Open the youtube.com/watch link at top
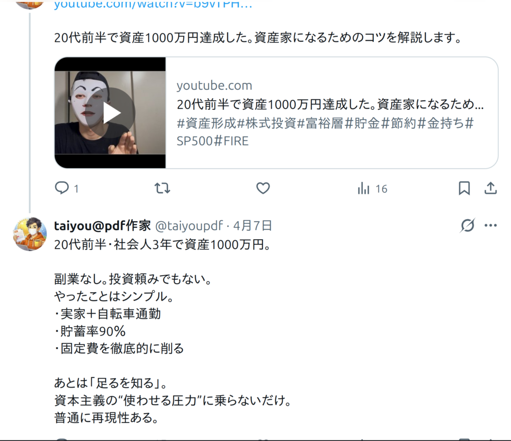This screenshot has width=511, height=441. (153, 4)
